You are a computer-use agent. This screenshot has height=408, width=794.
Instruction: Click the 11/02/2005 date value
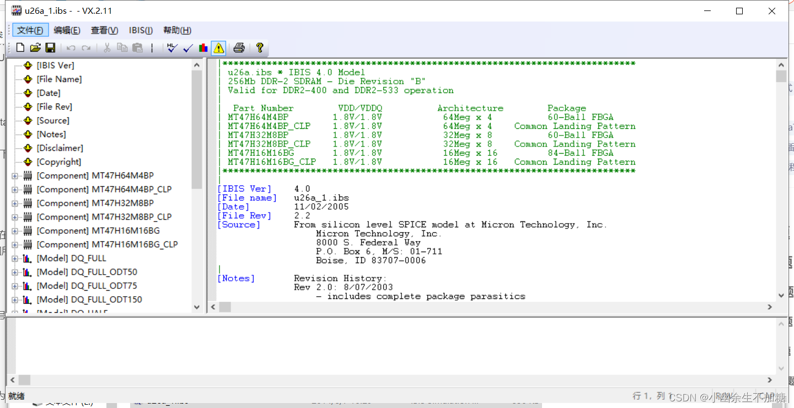point(321,206)
